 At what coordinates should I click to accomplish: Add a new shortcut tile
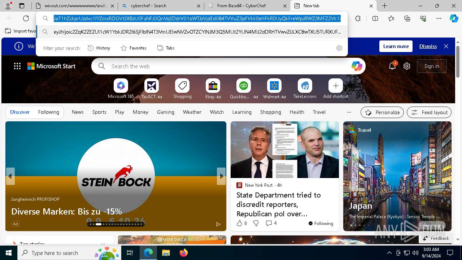pos(336,89)
